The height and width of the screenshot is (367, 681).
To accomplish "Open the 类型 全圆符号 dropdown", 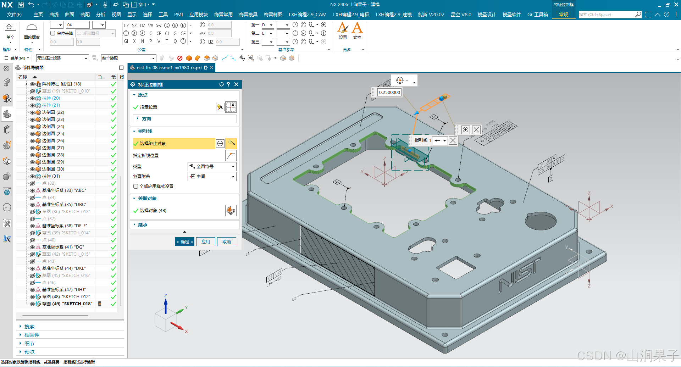I will point(212,167).
